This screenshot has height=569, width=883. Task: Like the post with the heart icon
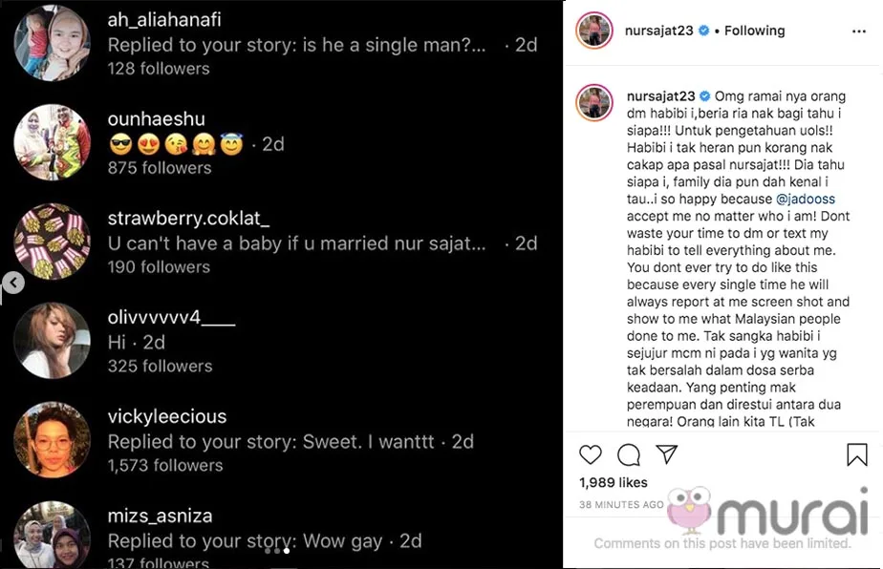point(592,454)
